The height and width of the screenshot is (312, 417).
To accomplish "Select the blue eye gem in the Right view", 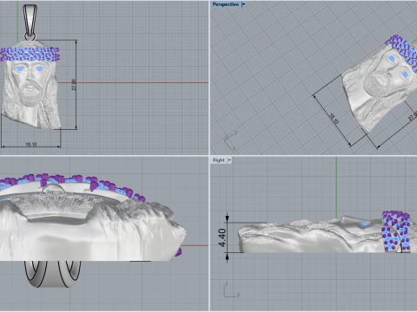I will click(x=365, y=224).
